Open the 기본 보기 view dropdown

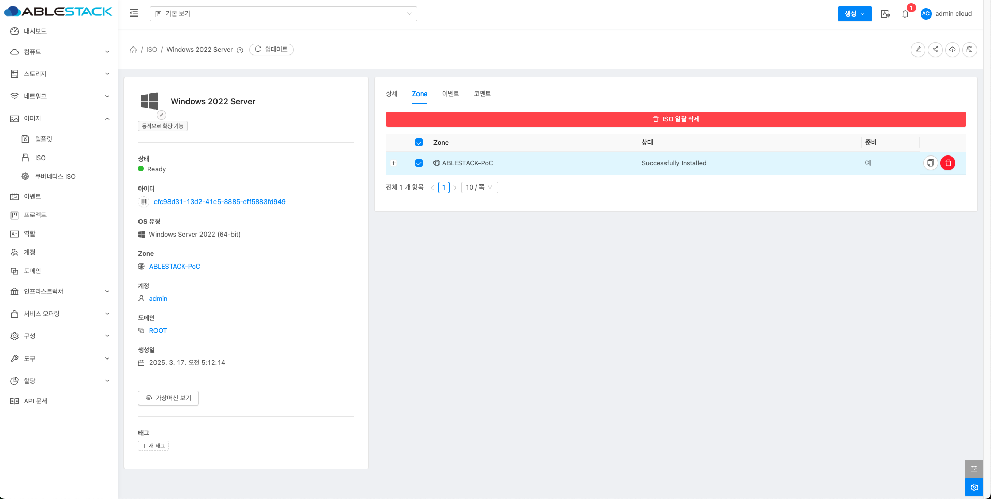(x=283, y=14)
